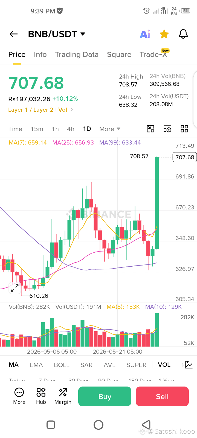This screenshot has width=197, height=438.
Task: Tap the Rs197,032.26 converted price
Action: pyautogui.click(x=29, y=99)
